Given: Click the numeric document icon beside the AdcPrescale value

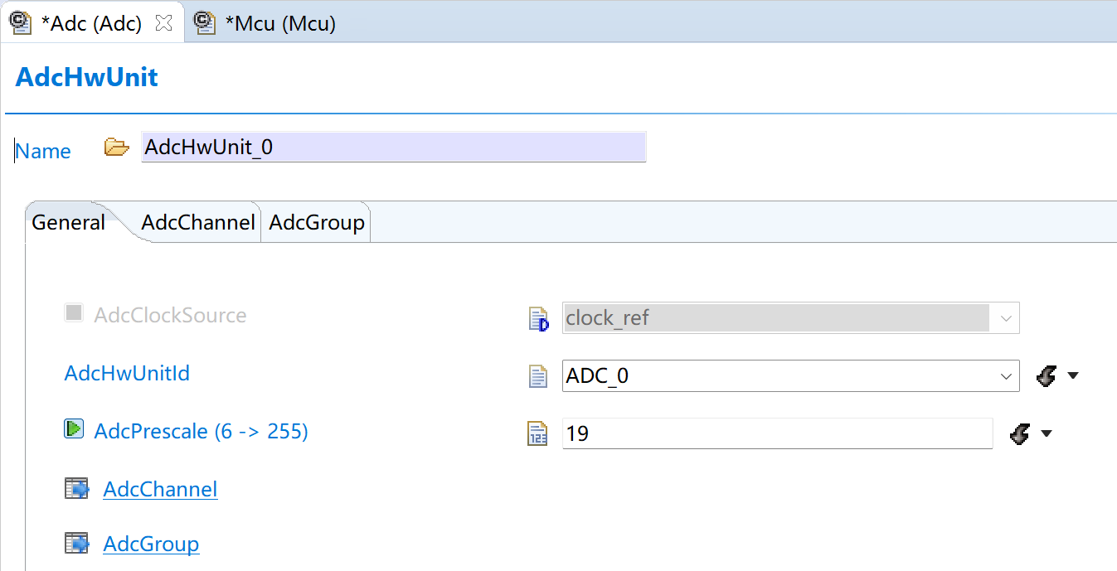Looking at the screenshot, I should point(539,433).
